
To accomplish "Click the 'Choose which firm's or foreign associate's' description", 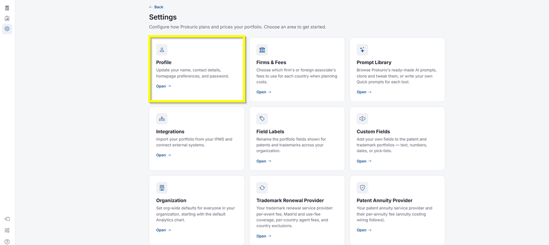I will 296,76.
